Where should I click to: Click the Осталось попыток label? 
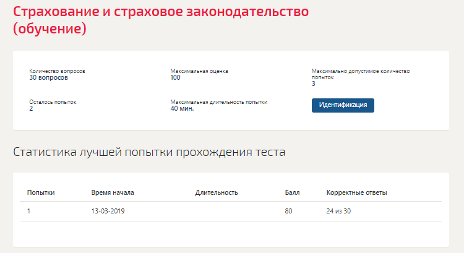(53, 102)
